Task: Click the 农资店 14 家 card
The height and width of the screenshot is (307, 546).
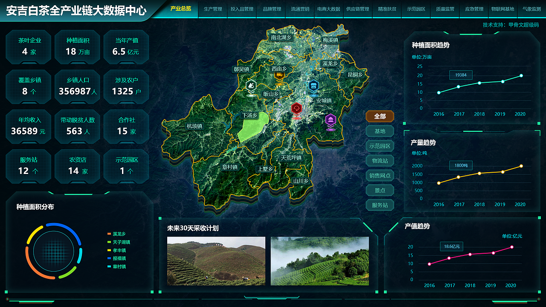Action: pos(78,167)
